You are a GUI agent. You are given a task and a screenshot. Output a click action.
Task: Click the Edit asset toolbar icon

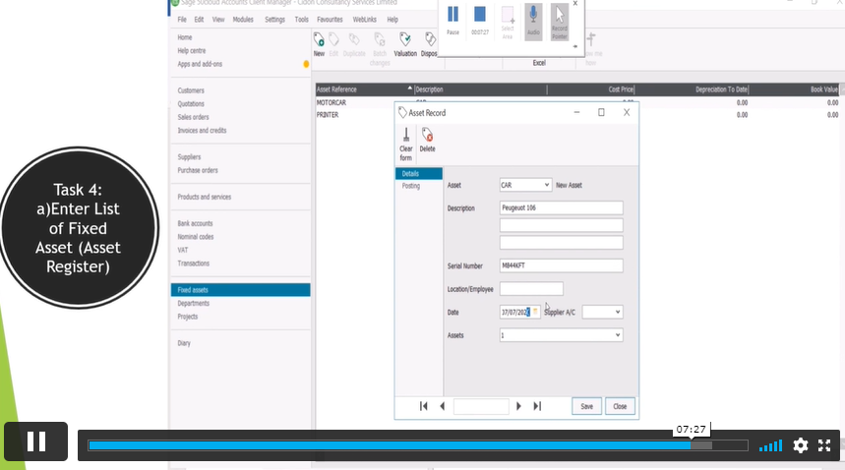pyautogui.click(x=333, y=44)
